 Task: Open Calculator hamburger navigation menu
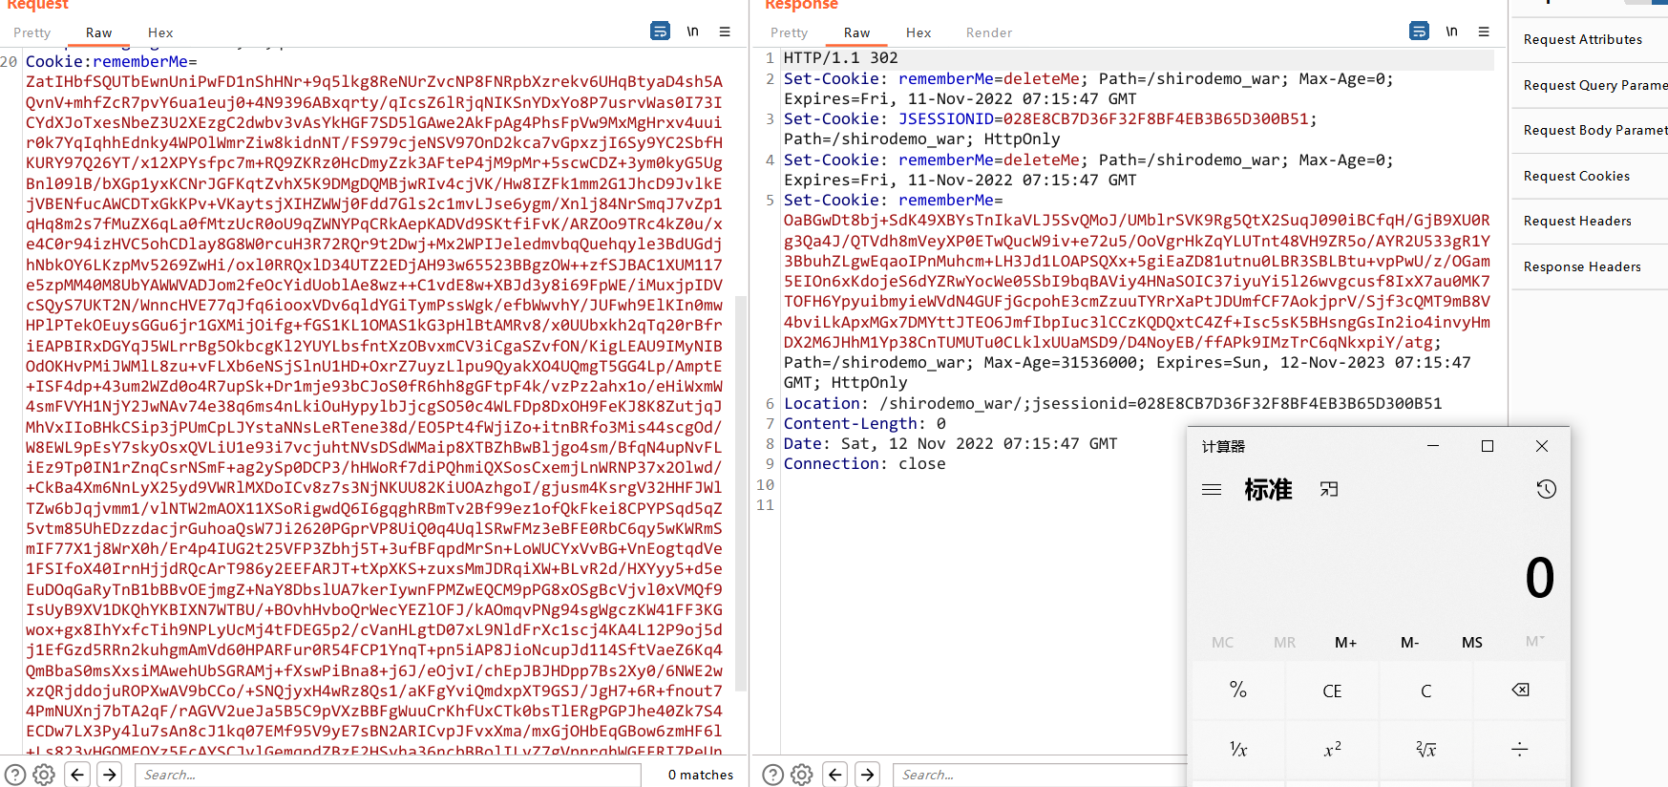1212,489
